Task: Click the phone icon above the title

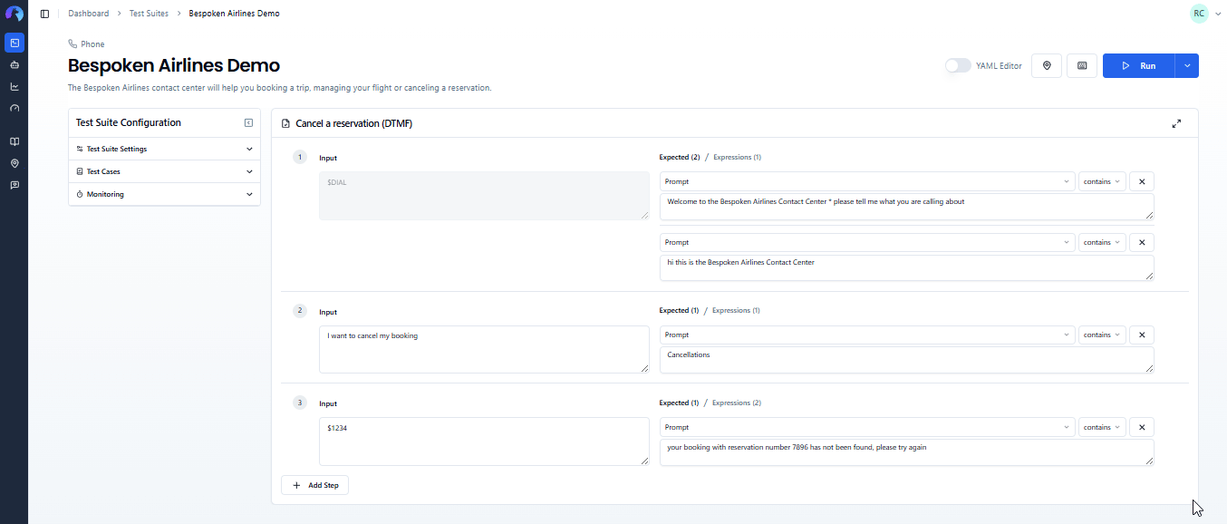Action: coord(72,44)
